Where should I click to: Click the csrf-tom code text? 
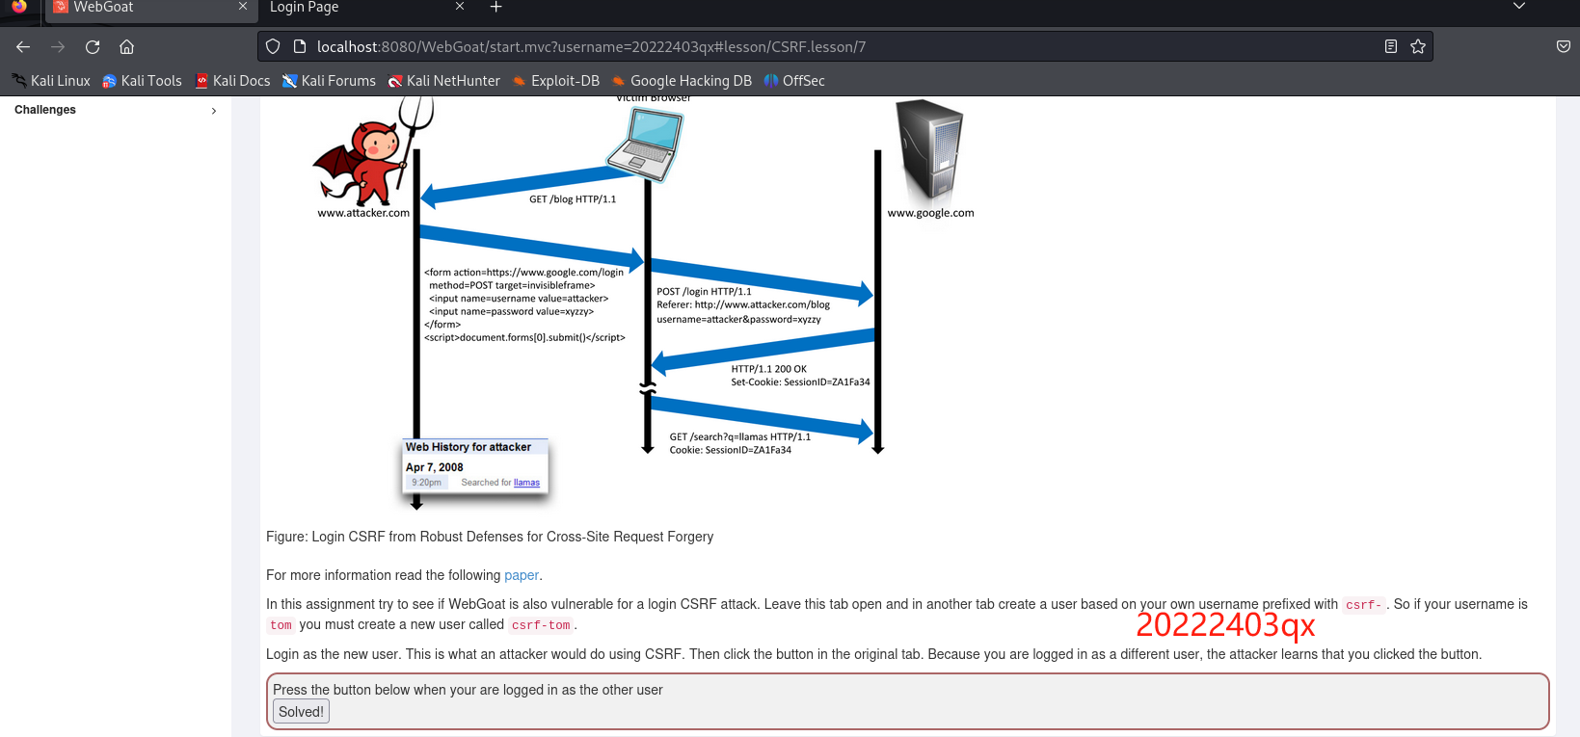(541, 625)
